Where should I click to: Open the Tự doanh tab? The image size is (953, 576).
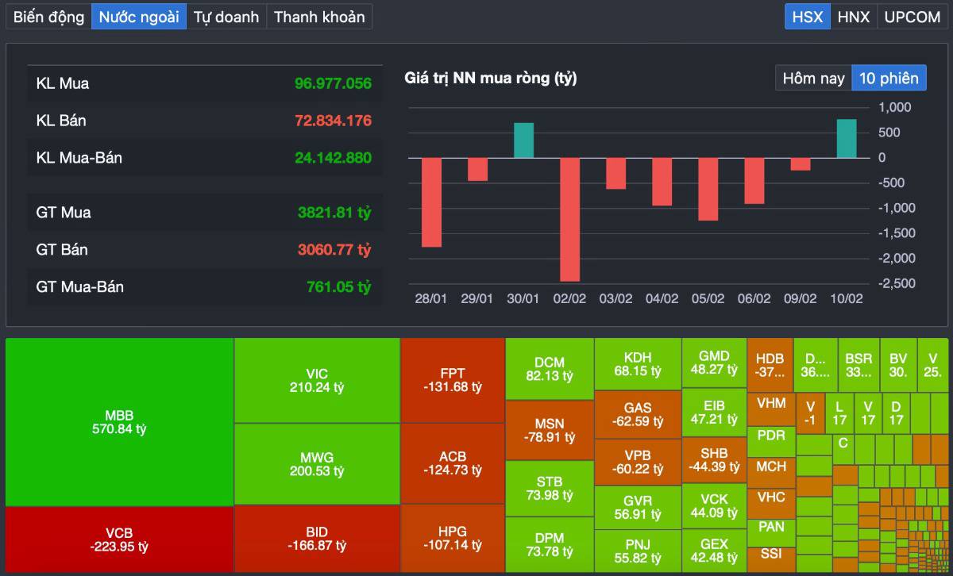pos(226,17)
